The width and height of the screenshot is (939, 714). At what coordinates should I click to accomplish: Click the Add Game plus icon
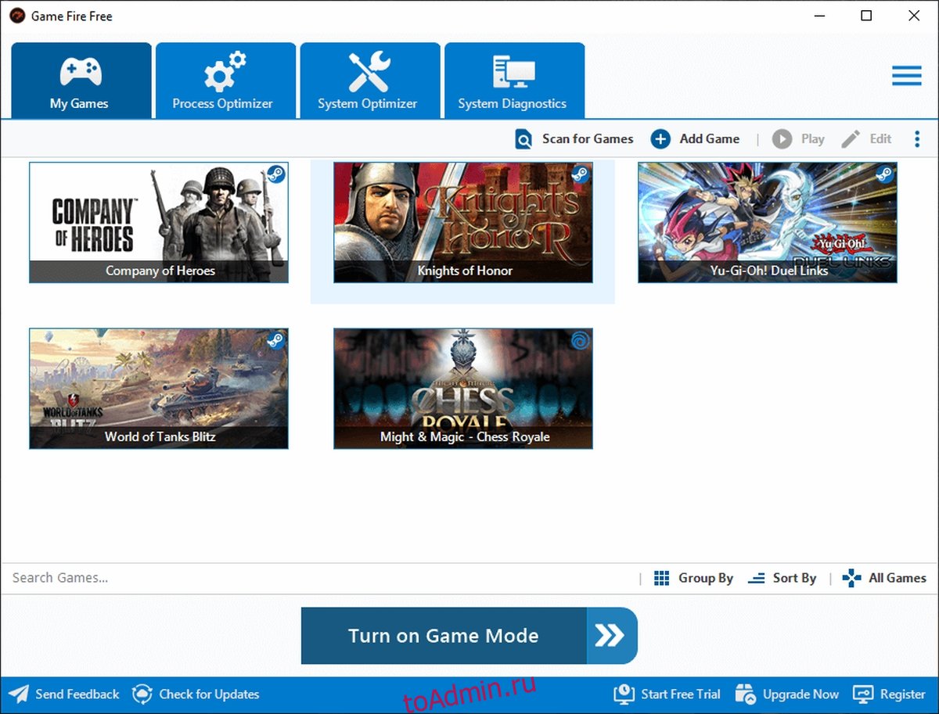(660, 139)
